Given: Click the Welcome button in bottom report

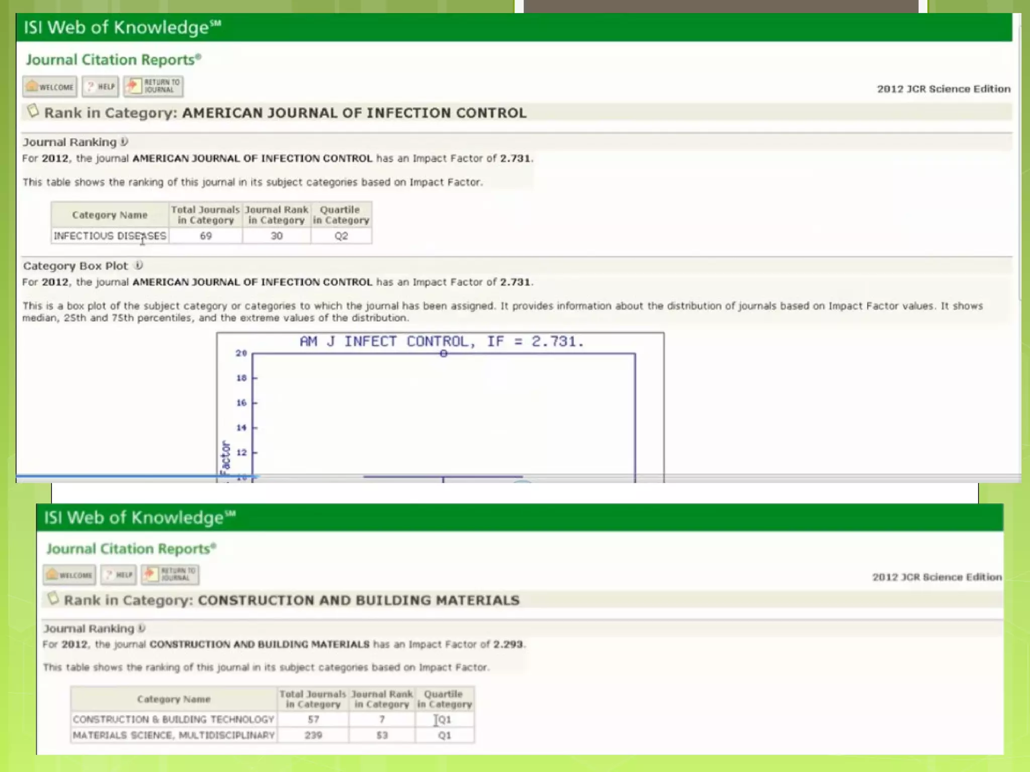Looking at the screenshot, I should coord(69,574).
